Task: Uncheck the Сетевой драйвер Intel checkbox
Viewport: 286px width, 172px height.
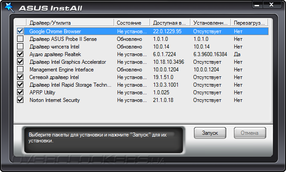Action: [20, 77]
